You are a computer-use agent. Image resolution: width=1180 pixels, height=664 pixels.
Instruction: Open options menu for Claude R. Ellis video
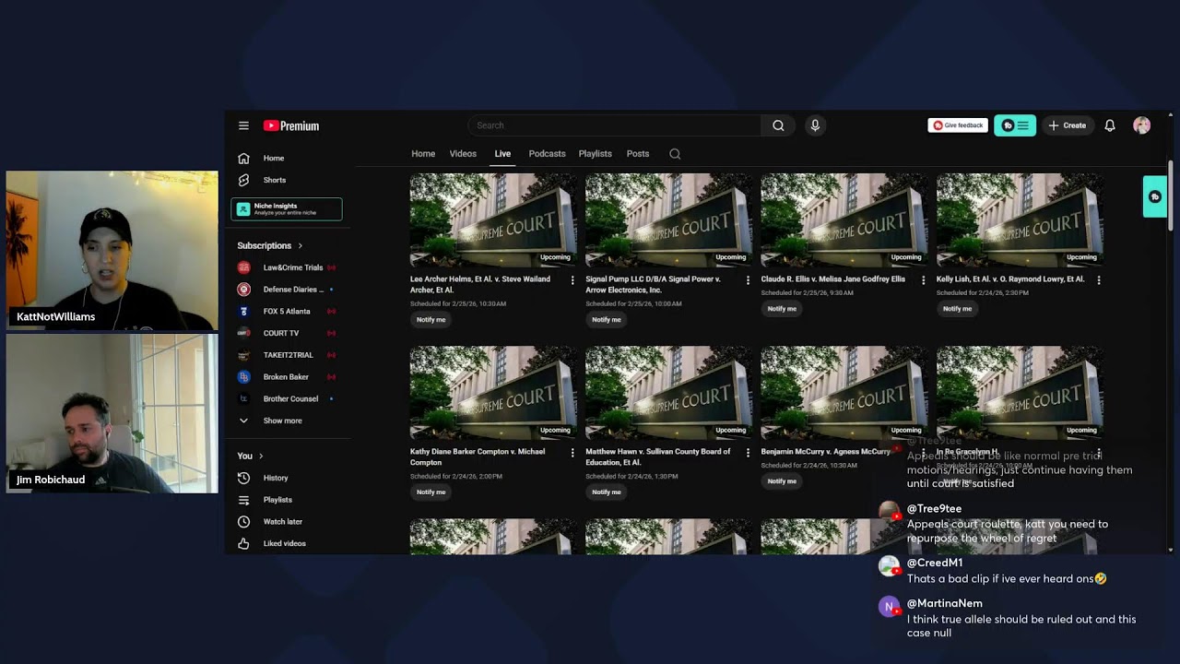click(923, 279)
